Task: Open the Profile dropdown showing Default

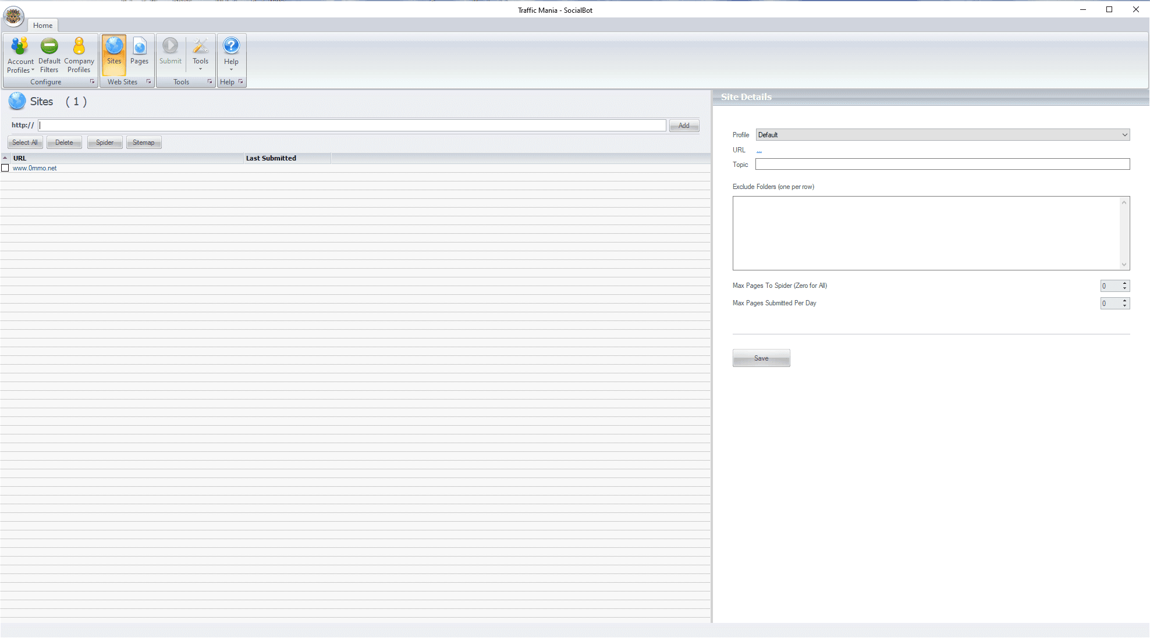Action: point(1124,134)
